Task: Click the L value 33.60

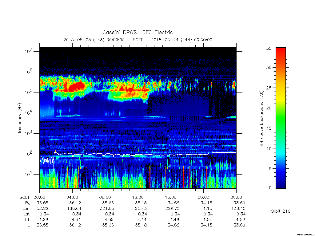Action: point(239,225)
